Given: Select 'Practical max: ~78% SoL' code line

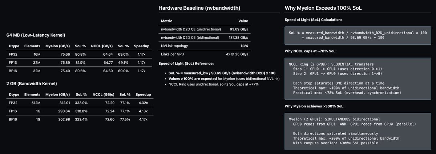Looking at the screenshot, I should tap(347, 93).
